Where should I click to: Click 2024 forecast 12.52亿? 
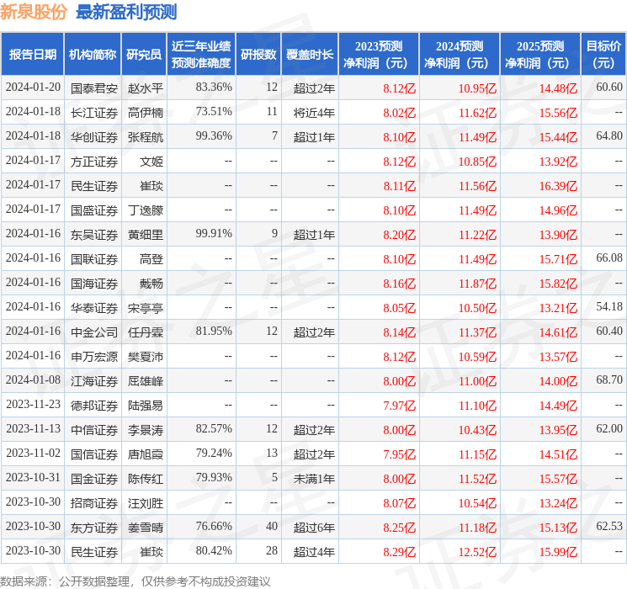pos(477,552)
